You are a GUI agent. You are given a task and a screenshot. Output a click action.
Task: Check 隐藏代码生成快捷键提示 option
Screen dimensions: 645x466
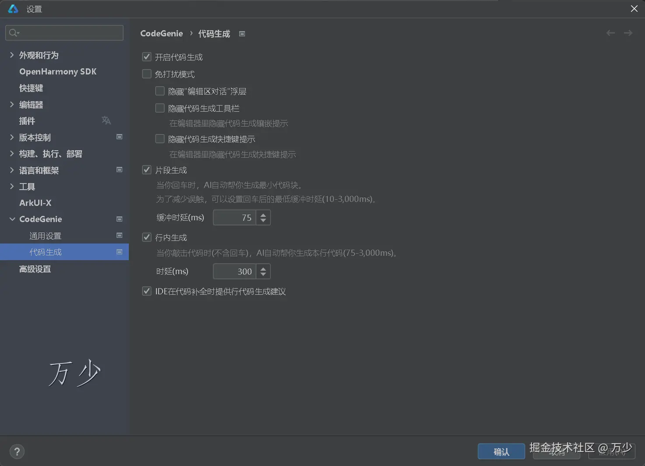pyautogui.click(x=160, y=139)
